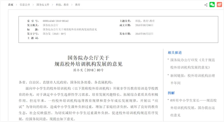Viewport: 224px width, 122px height.
Task: Open 国务院文件 breadcrumb link
Action: [43, 5]
